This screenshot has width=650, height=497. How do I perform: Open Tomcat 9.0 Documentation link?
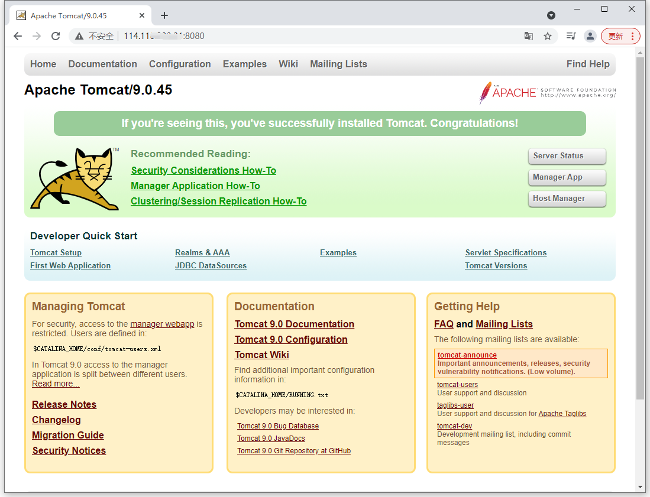(x=295, y=324)
